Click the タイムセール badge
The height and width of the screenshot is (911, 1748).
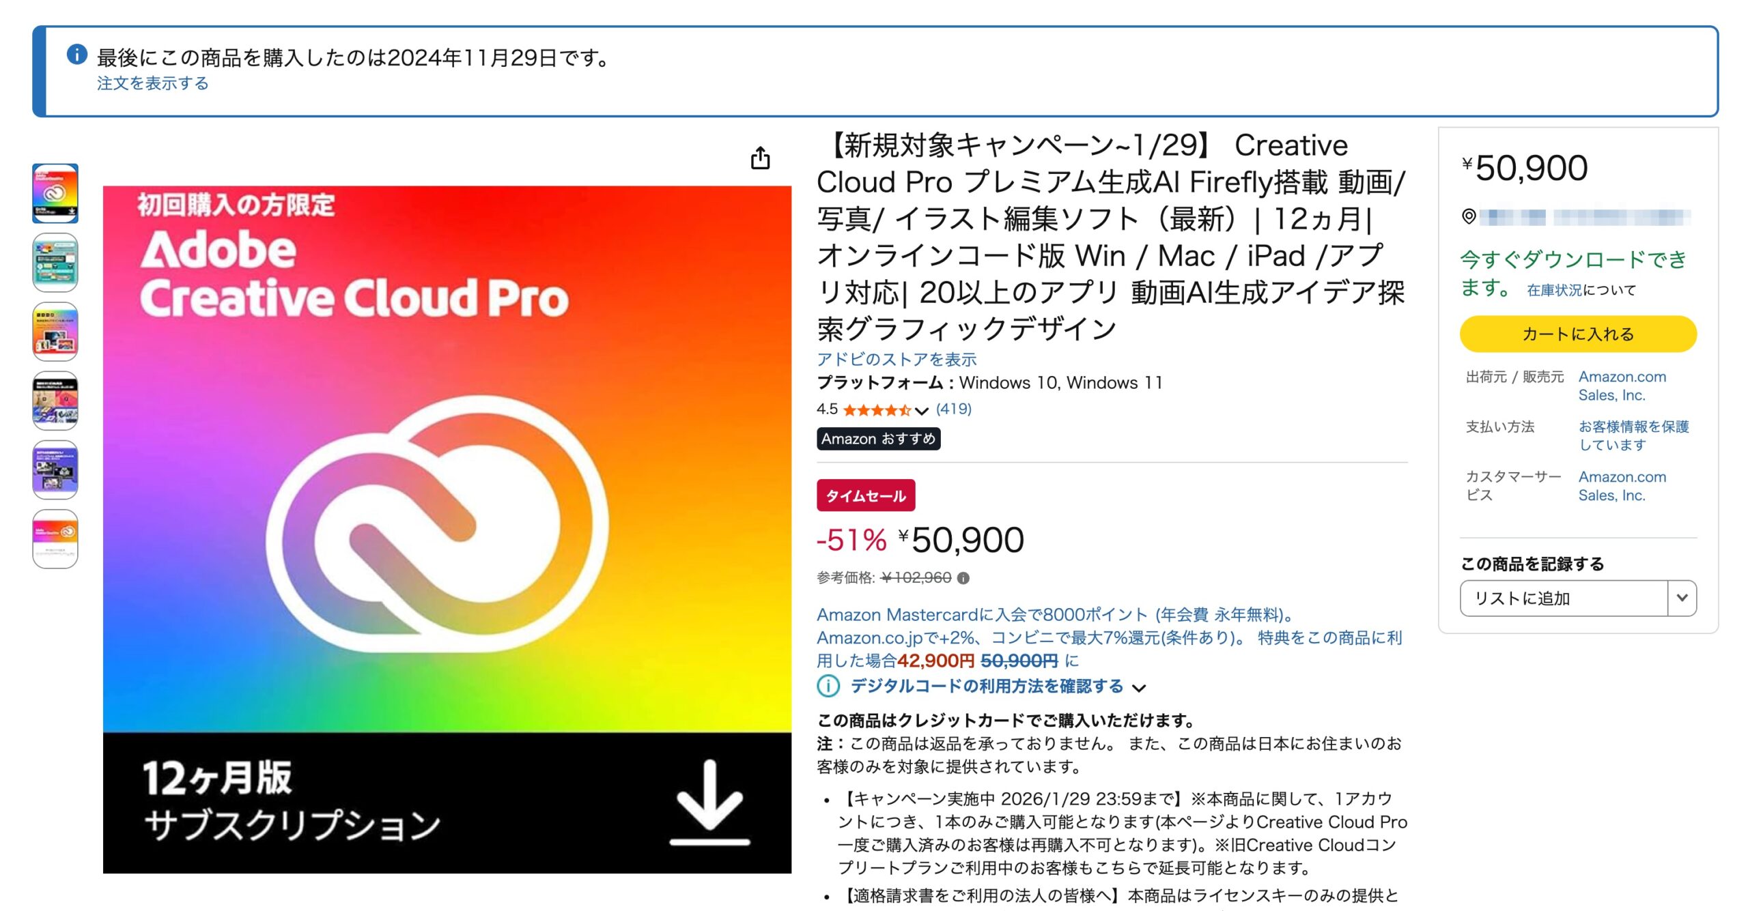(866, 495)
